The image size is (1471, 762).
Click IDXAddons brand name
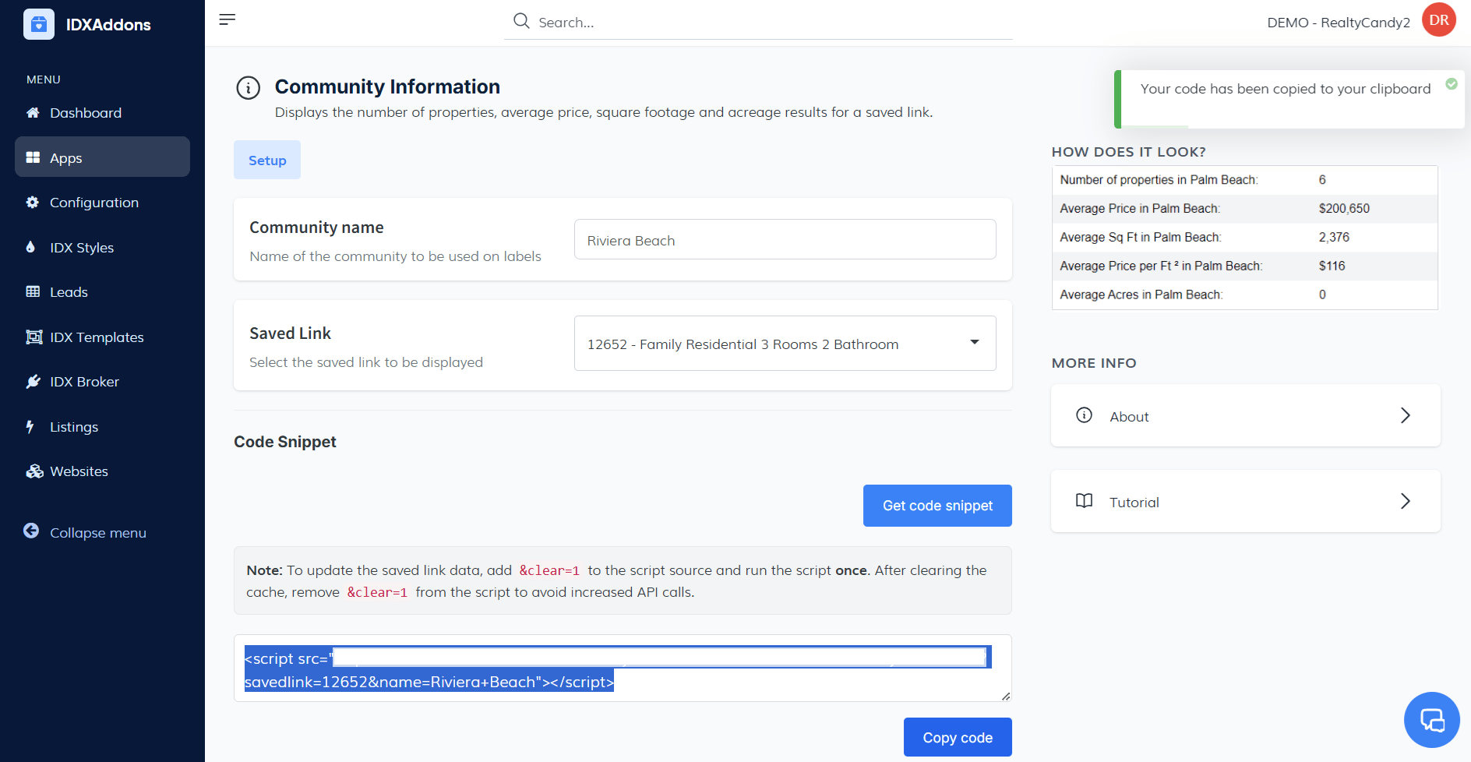[108, 24]
